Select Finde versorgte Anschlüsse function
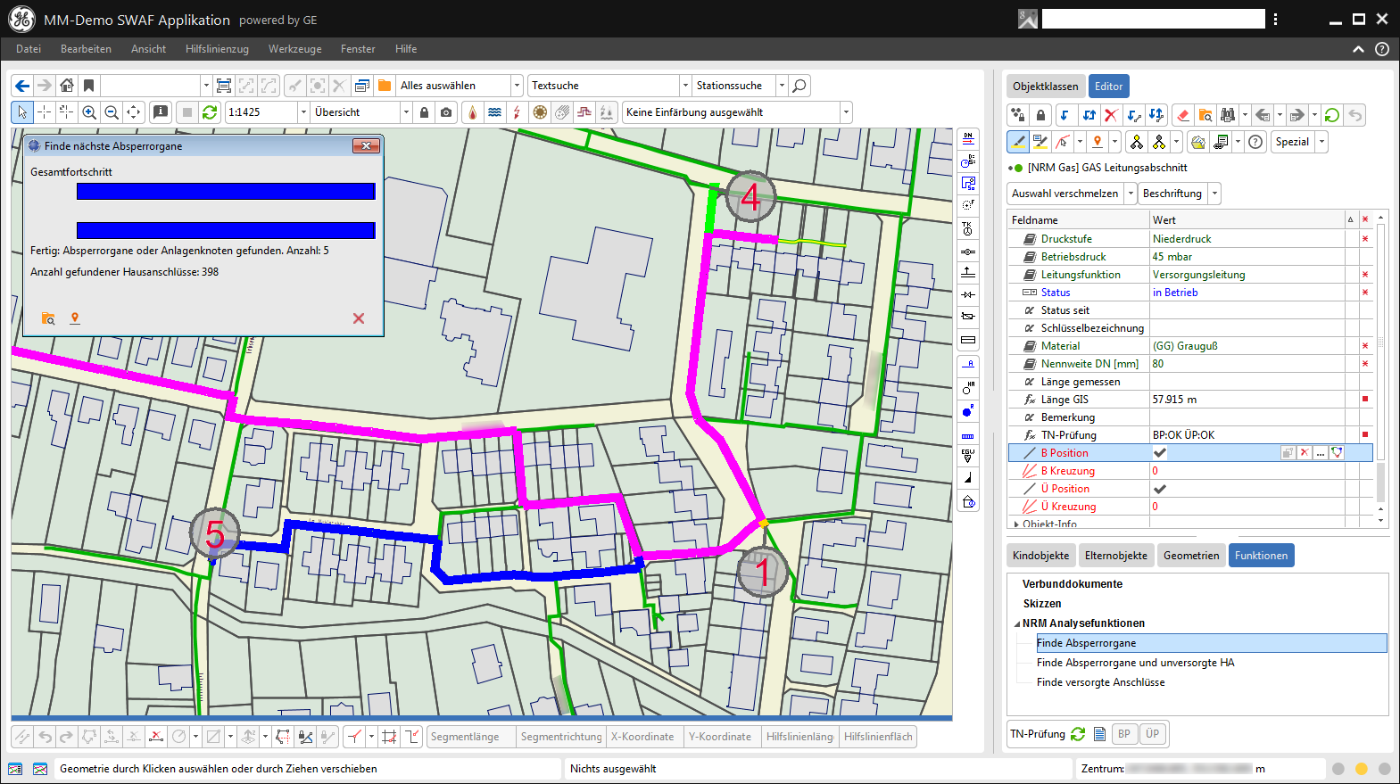 coord(1100,682)
